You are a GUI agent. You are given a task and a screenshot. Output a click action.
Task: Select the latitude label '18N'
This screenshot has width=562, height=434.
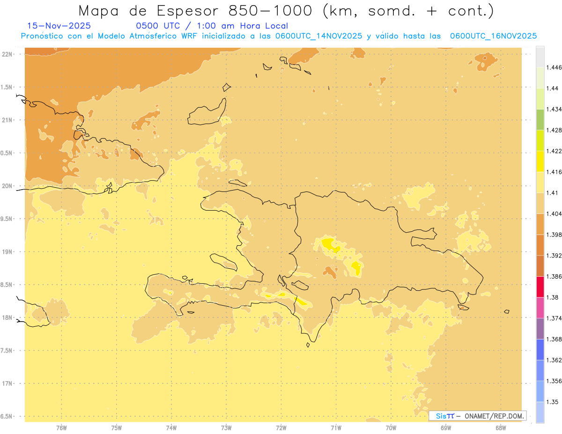click(x=7, y=317)
